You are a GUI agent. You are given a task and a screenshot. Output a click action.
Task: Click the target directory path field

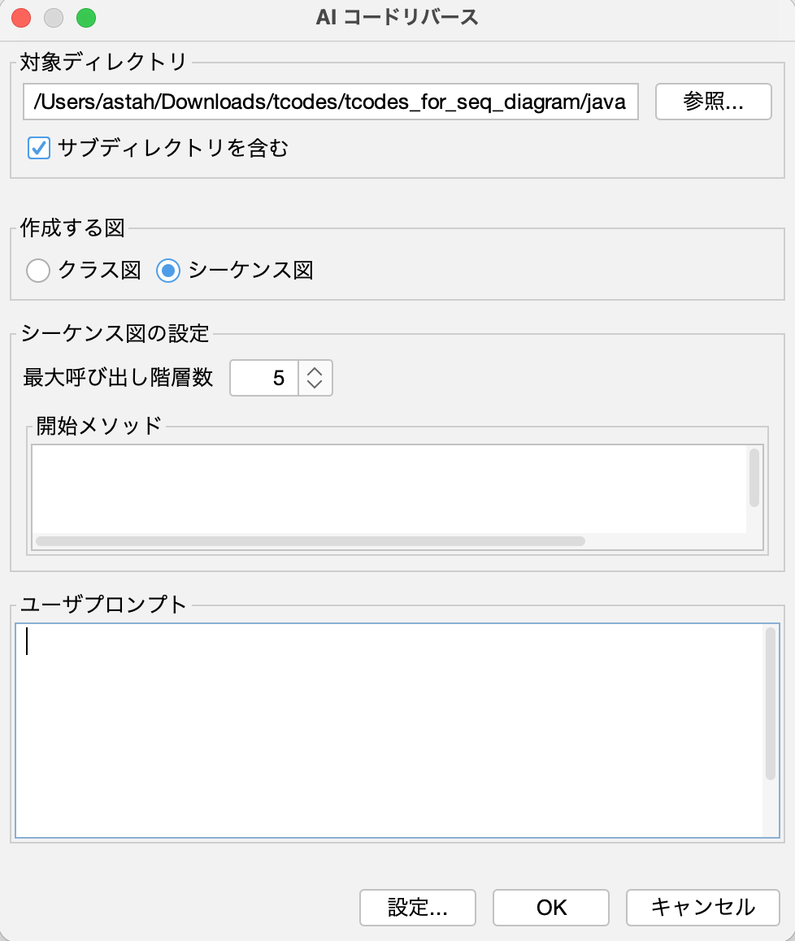[x=330, y=102]
